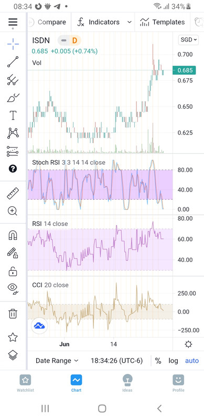This screenshot has height=420, width=204.
Task: Switch to the Profile tab
Action: (x=178, y=383)
